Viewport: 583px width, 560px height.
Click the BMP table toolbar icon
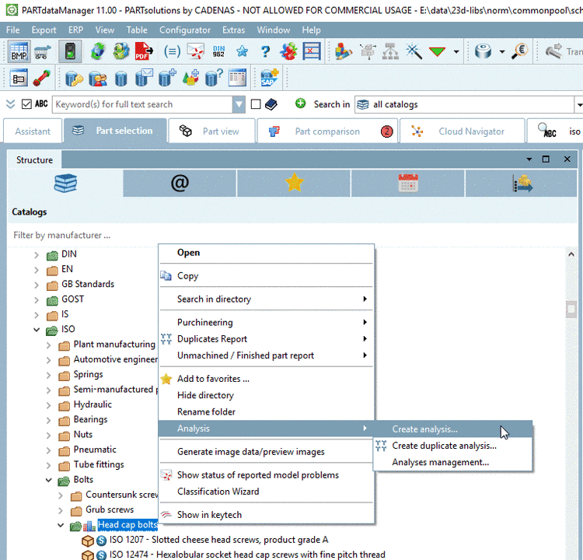(19, 51)
